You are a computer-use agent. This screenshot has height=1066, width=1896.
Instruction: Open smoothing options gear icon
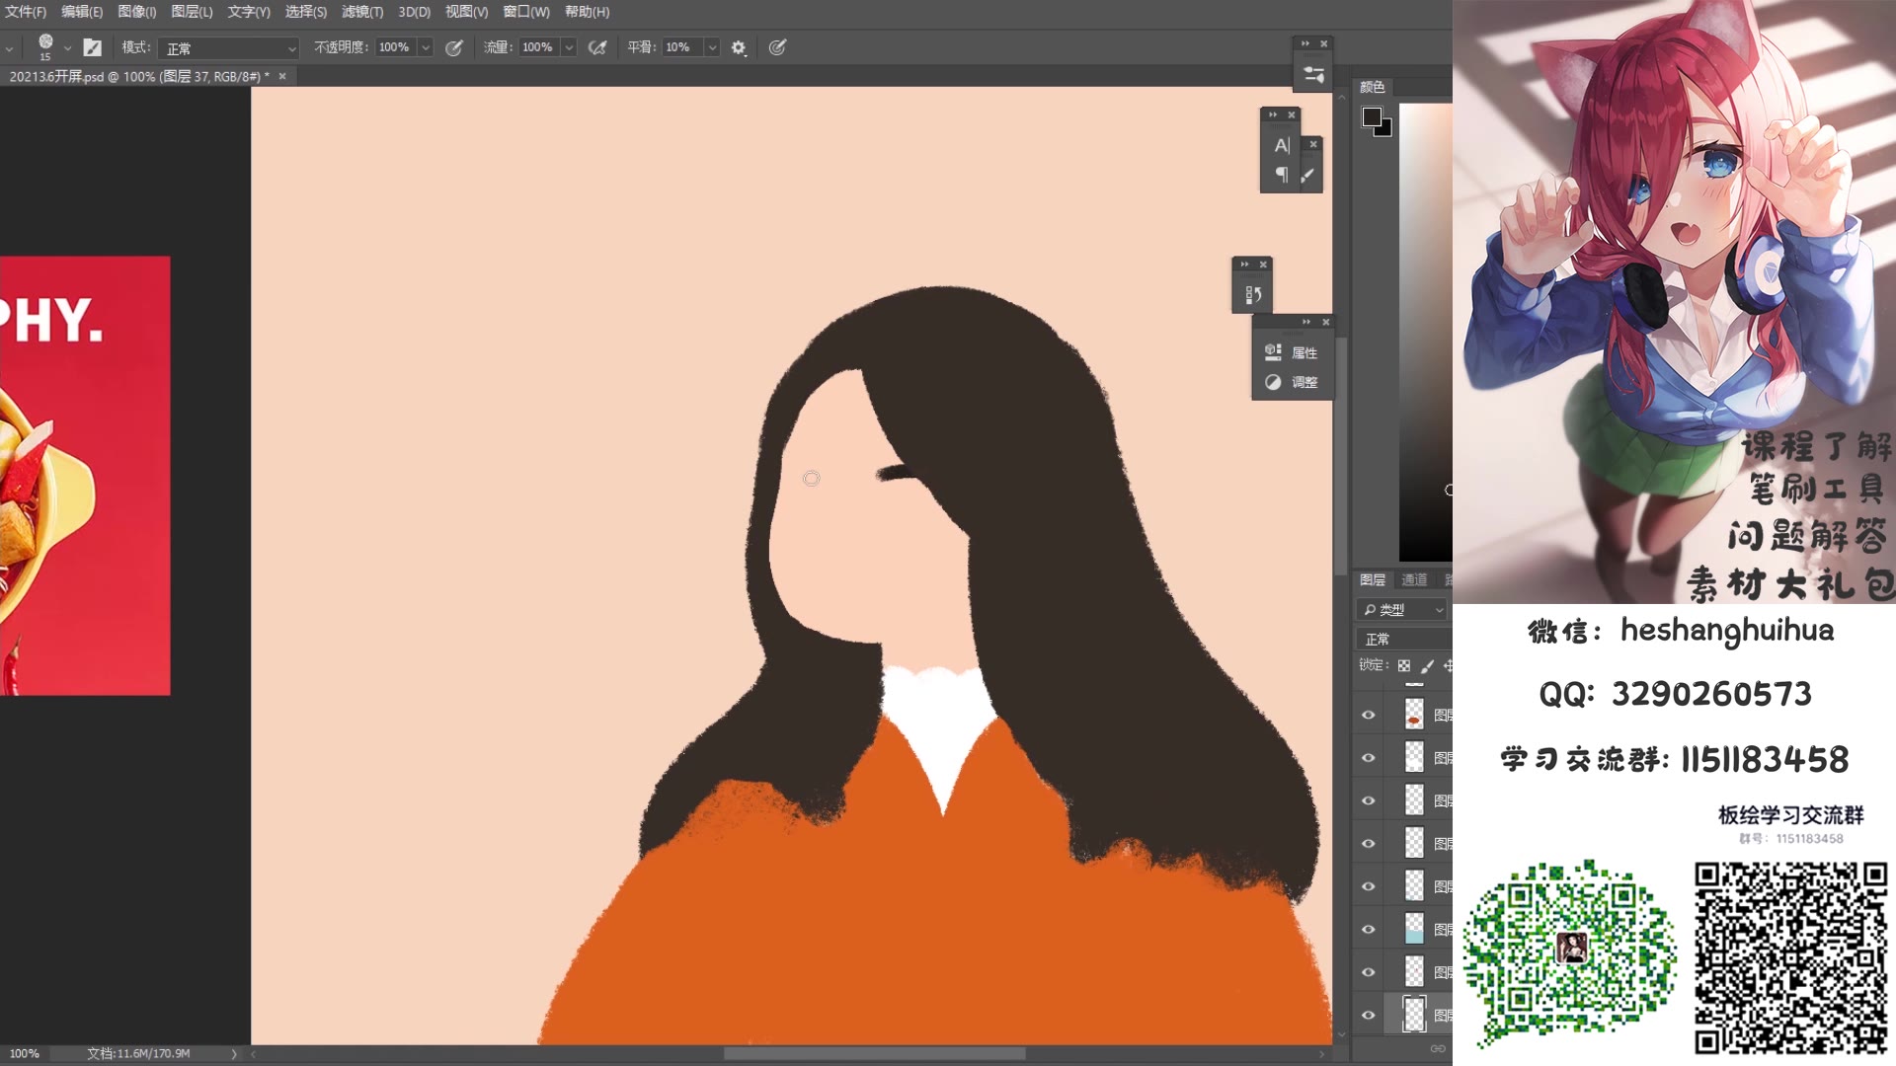coord(739,47)
